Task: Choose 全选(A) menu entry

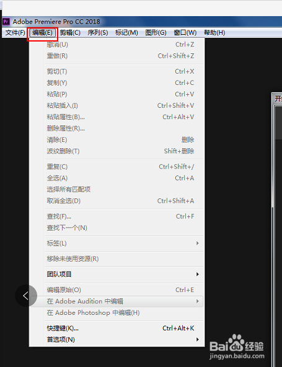Action: coord(117,178)
